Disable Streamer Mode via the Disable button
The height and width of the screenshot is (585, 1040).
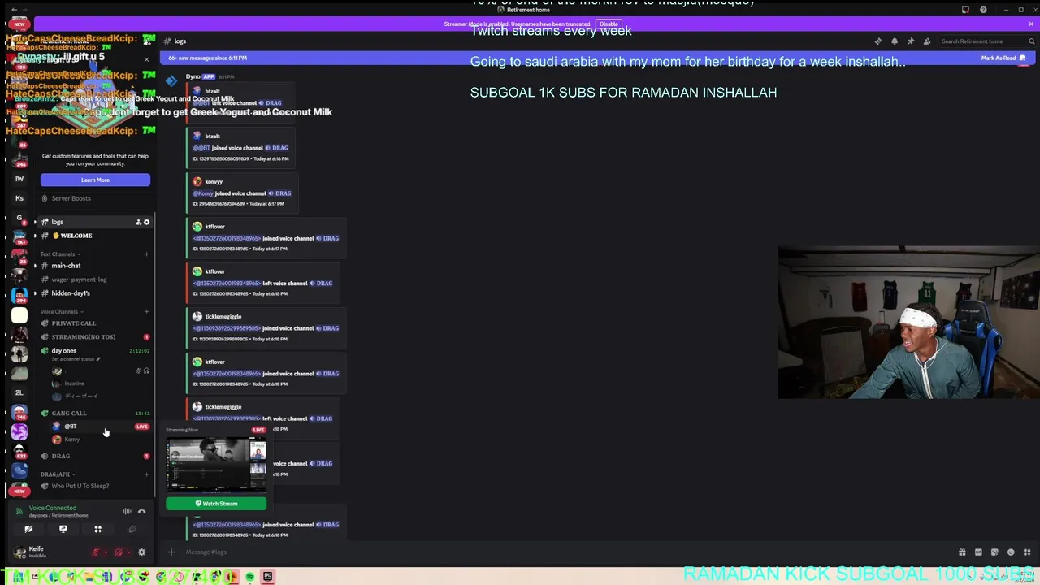(x=609, y=24)
